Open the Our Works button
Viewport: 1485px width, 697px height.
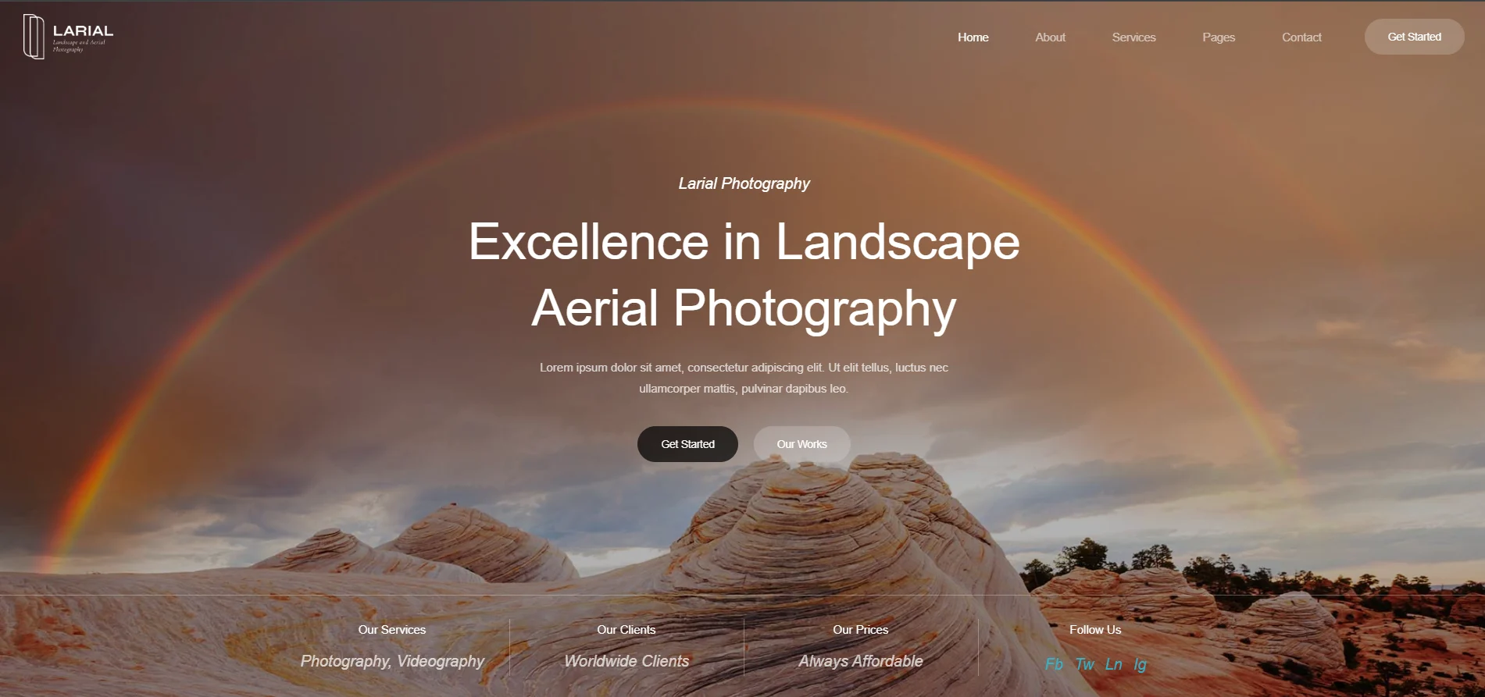click(x=801, y=444)
